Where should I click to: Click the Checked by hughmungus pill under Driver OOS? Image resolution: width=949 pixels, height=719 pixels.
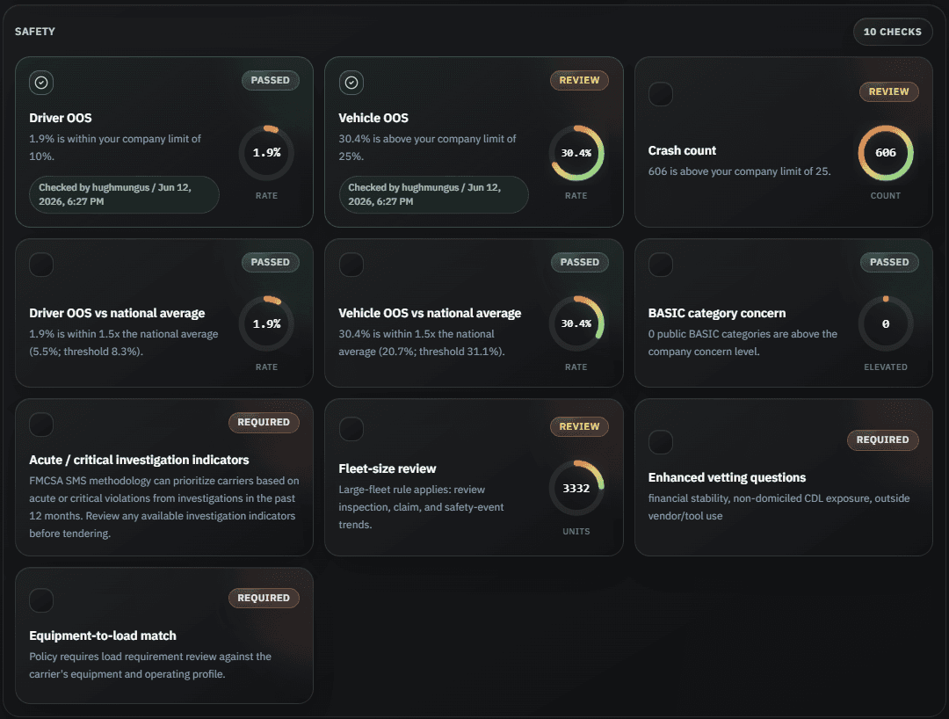(x=124, y=195)
